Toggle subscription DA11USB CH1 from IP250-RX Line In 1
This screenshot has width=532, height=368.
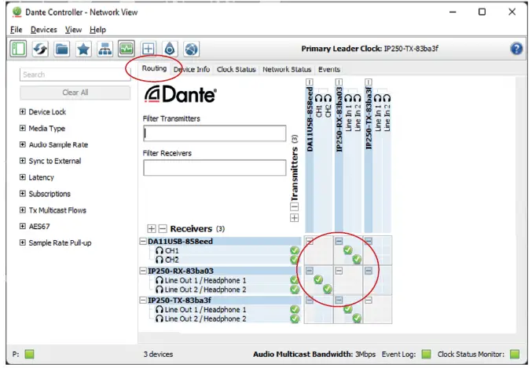348,250
